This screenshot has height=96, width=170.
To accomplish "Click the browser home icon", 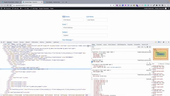I will point(10,5).
